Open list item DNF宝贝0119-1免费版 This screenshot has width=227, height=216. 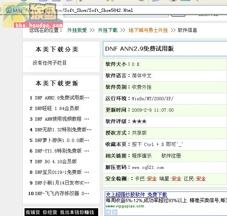(62, 172)
